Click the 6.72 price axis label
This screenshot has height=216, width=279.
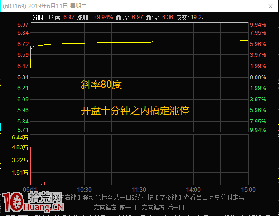coord(23,44)
